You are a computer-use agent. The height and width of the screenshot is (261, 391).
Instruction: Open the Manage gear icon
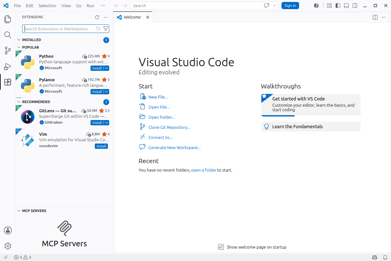[8, 246]
